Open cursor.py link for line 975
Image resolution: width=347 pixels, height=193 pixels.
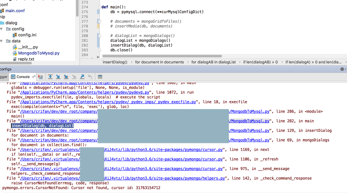click(x=163, y=168)
